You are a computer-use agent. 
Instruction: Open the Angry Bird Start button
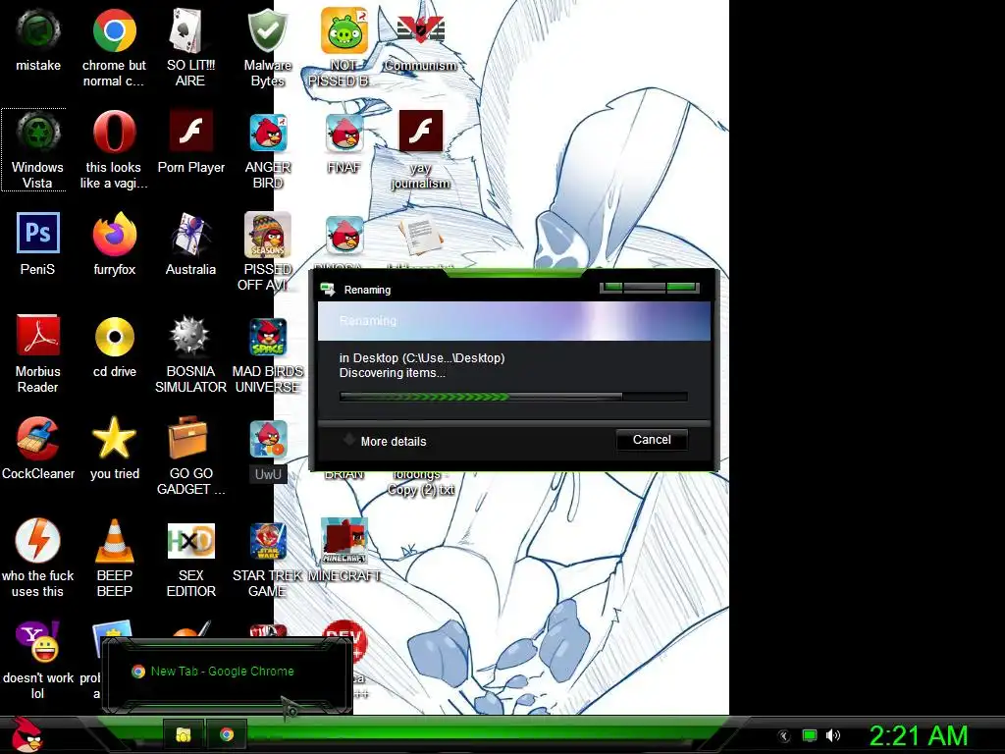pos(26,734)
